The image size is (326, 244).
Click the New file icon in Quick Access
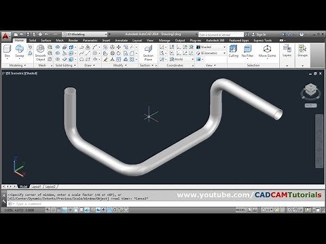pos(16,35)
